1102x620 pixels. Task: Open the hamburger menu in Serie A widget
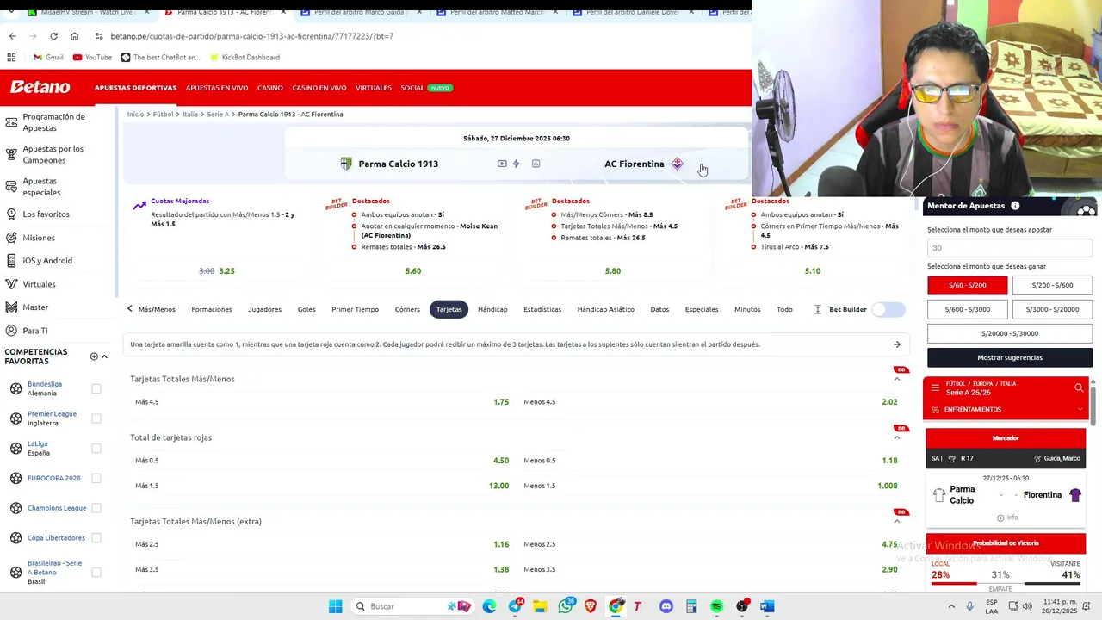tap(935, 388)
